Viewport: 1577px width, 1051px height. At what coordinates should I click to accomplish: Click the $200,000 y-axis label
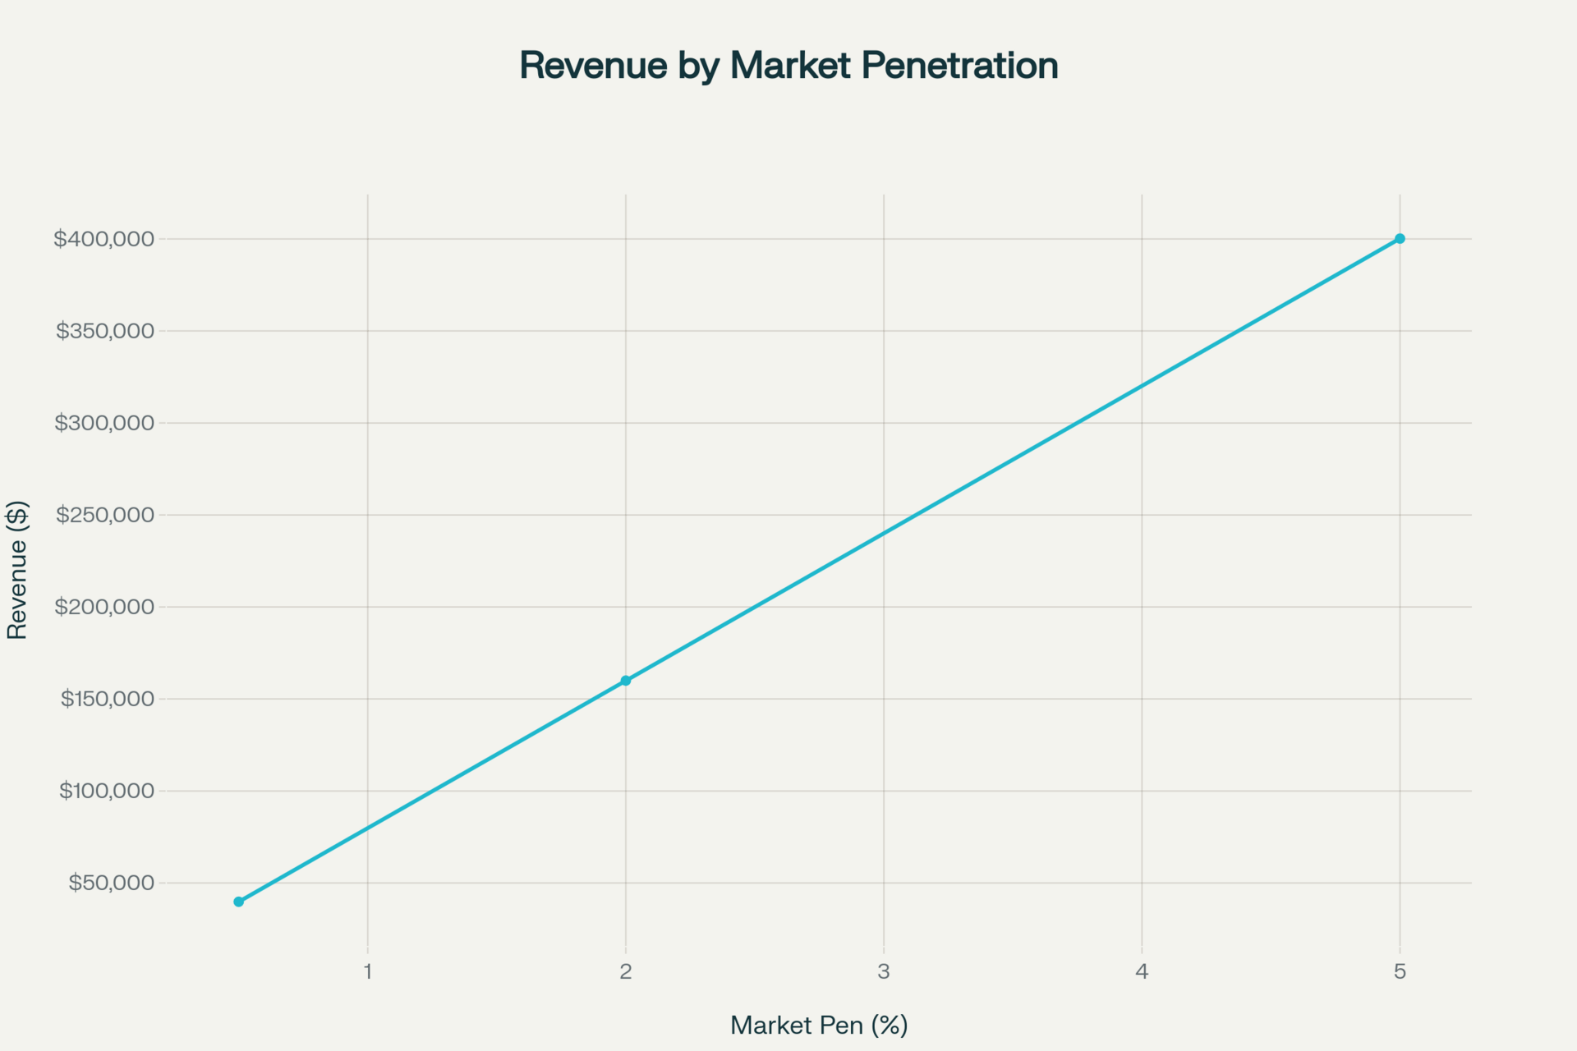[104, 607]
